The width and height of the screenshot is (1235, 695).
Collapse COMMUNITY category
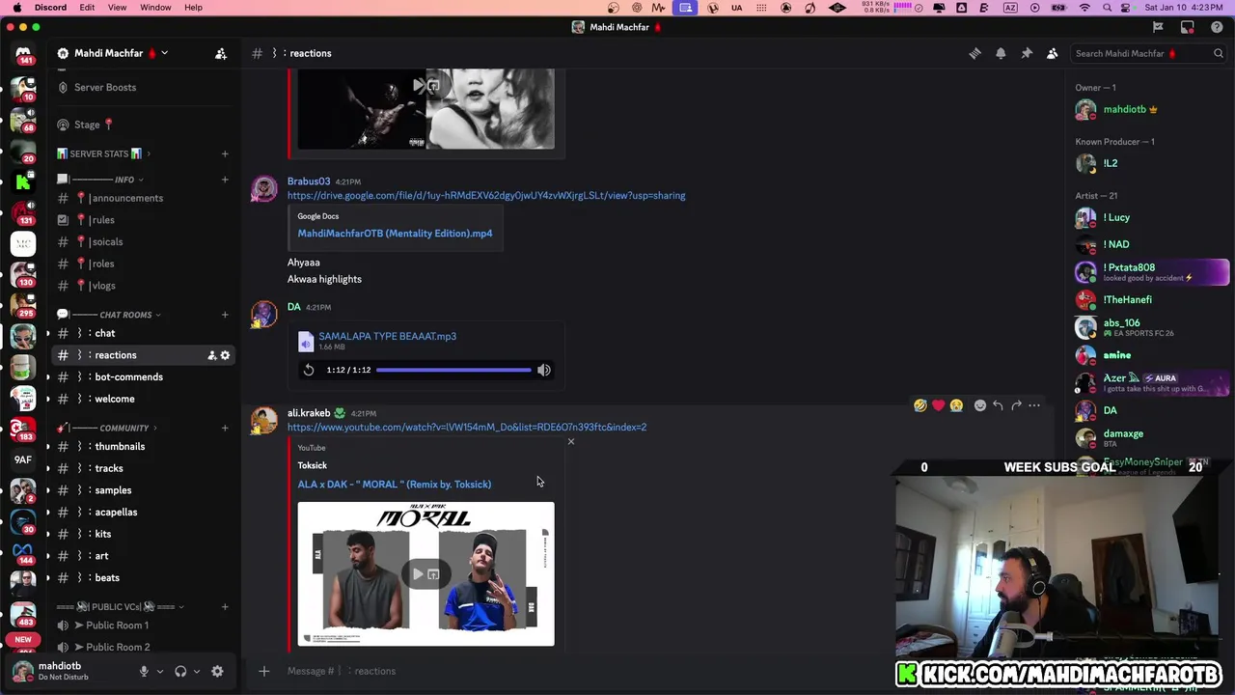pyautogui.click(x=109, y=428)
